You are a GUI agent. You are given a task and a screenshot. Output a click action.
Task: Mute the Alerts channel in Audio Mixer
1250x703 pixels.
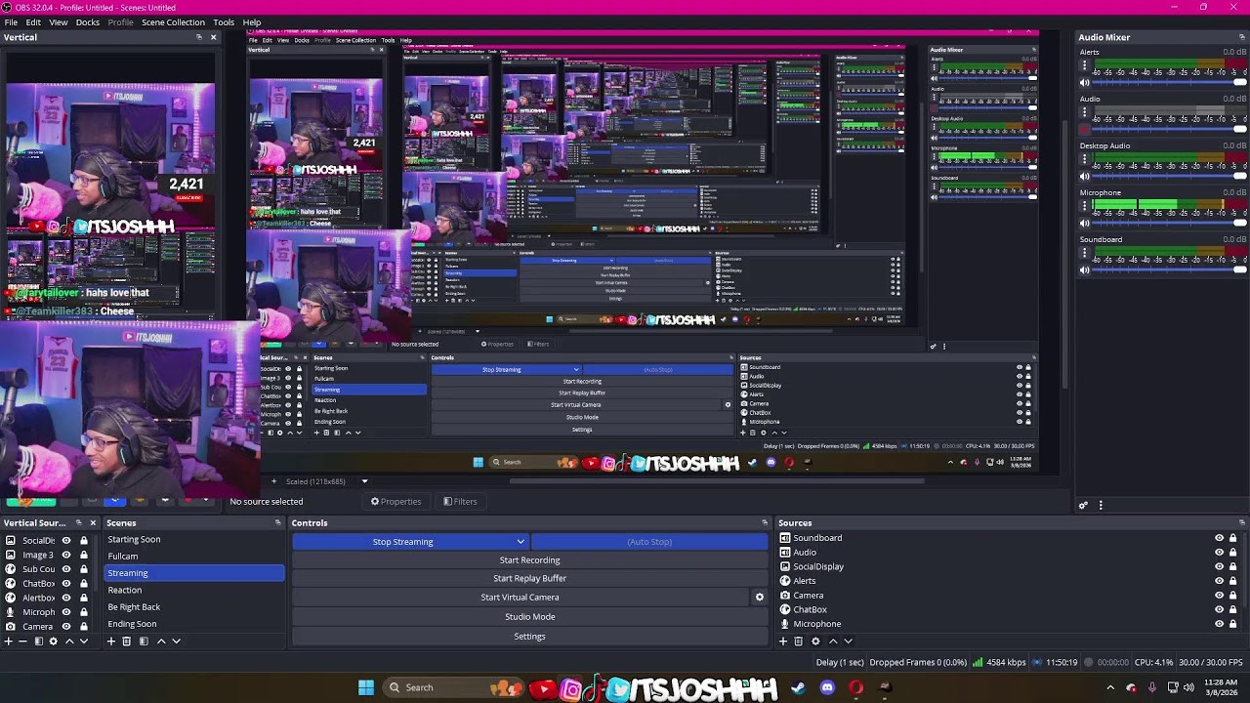pos(1084,83)
